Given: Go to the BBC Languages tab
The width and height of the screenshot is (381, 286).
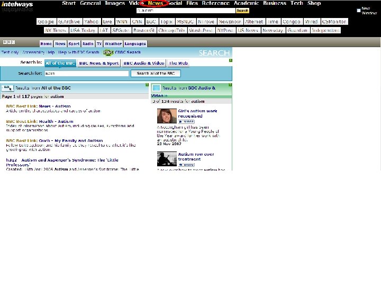Looking at the screenshot, I should (135, 44).
